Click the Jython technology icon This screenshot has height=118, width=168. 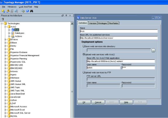pos(9,100)
